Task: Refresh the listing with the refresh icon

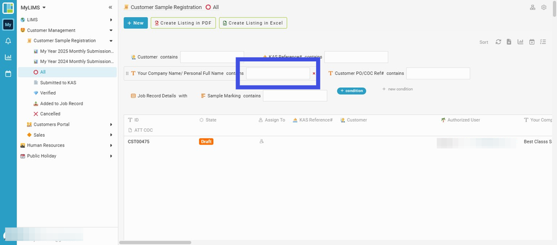Action: (x=498, y=42)
